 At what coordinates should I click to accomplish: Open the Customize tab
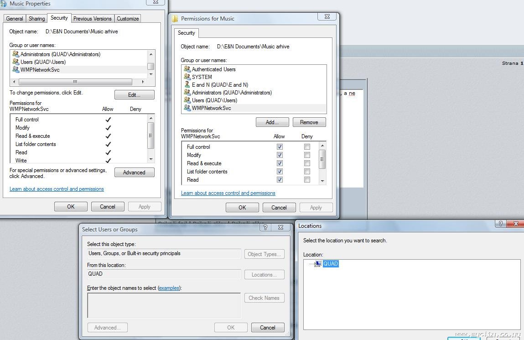[x=128, y=18]
